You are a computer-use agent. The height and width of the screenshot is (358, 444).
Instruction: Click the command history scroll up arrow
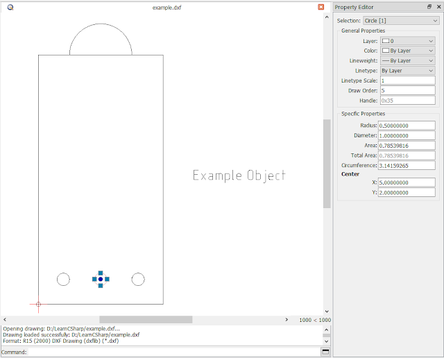coord(327,330)
